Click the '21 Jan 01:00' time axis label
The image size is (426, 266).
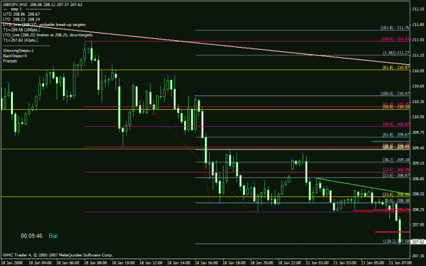[318, 263]
